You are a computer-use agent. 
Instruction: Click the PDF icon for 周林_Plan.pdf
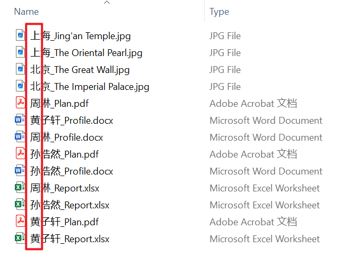pyautogui.click(x=20, y=104)
